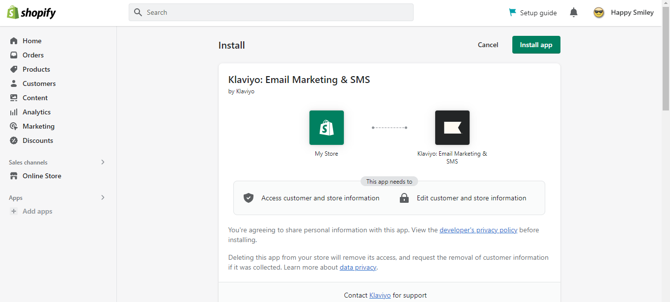Click 'Edit customer and store information' text

[472, 198]
